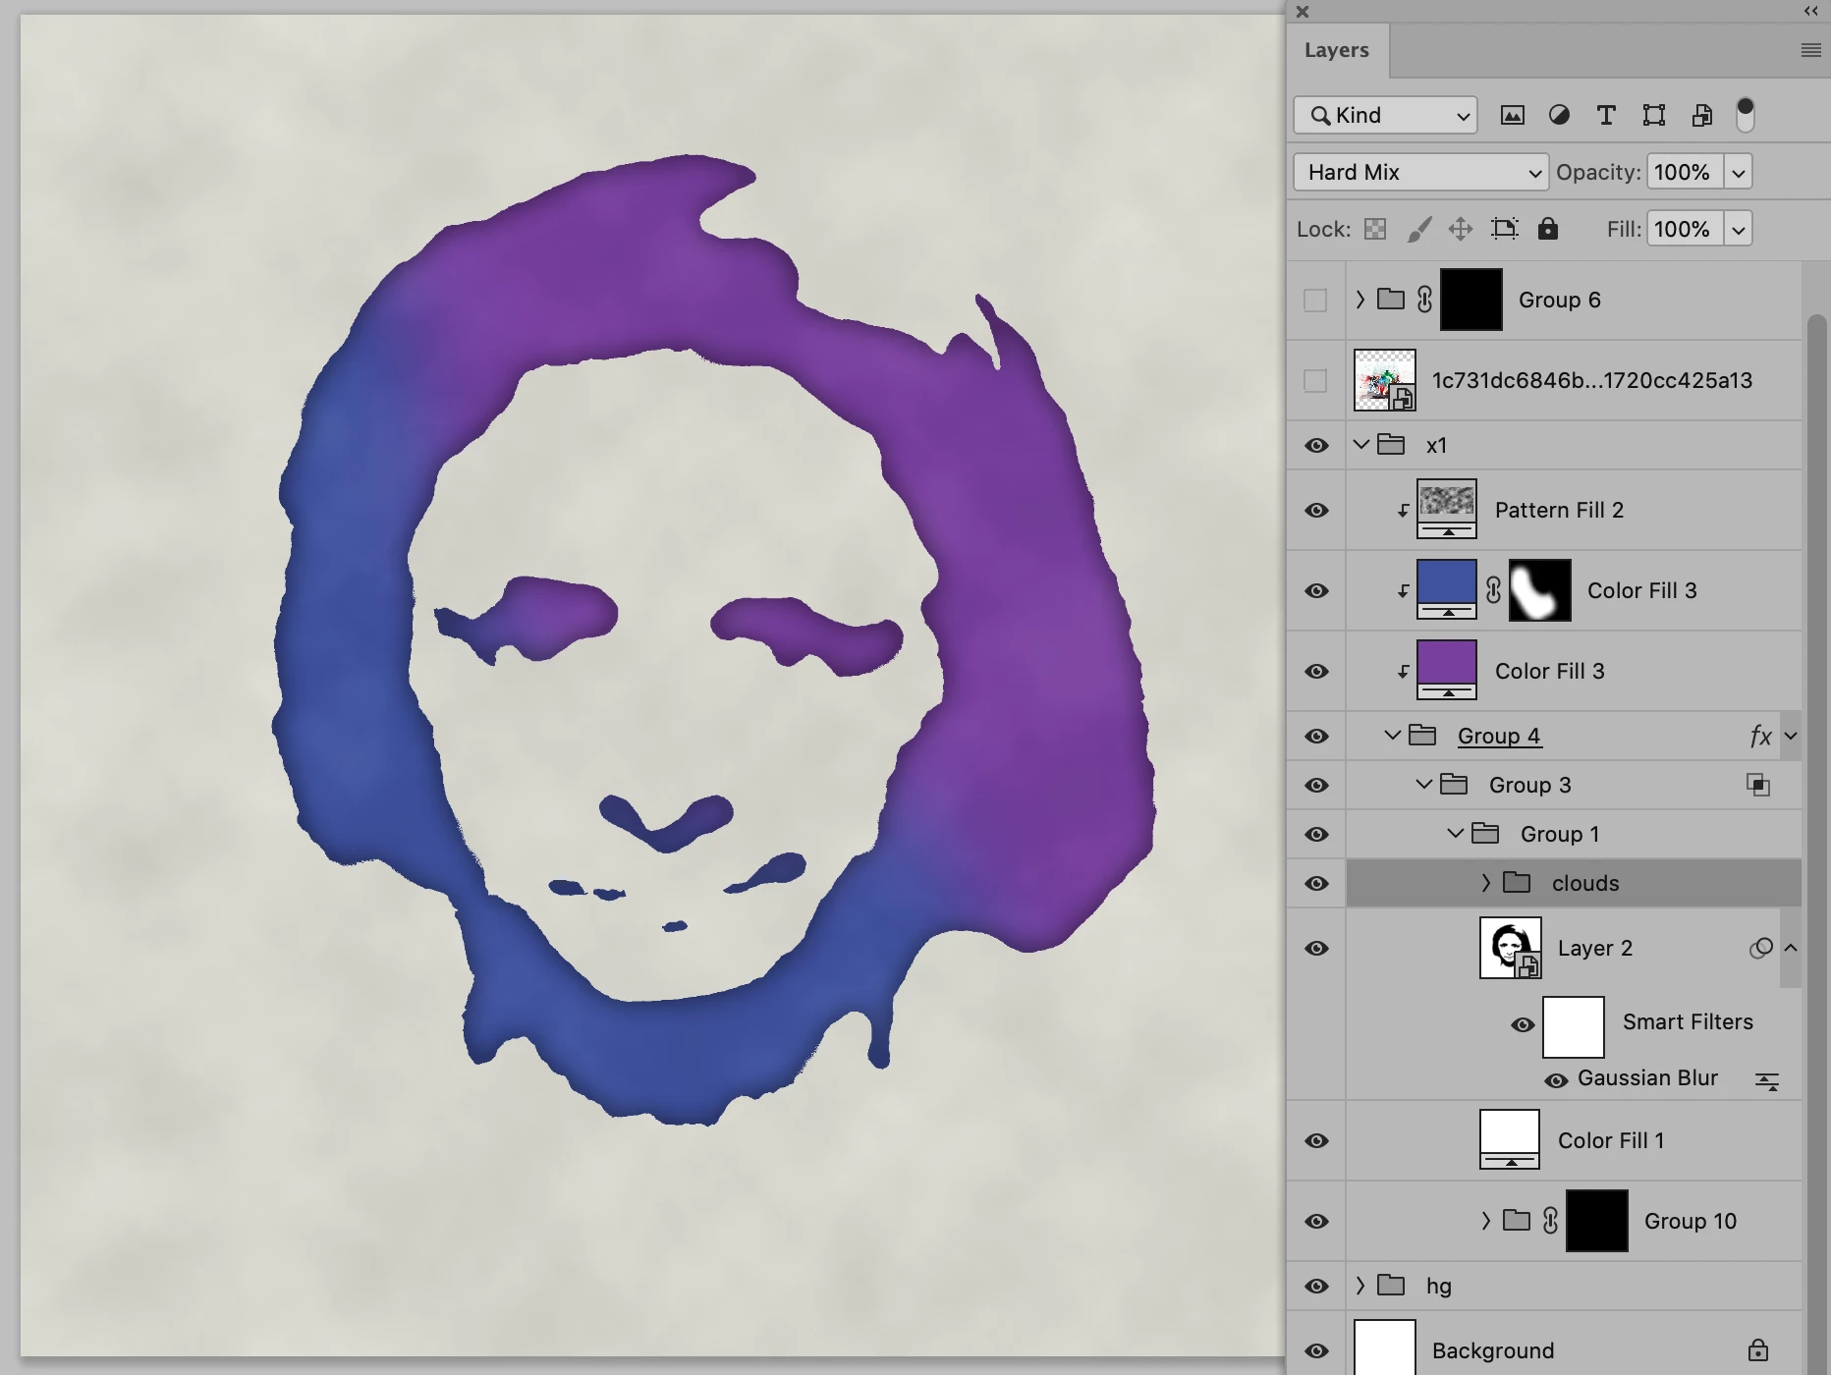1831x1375 pixels.
Task: Hide the x1 group
Action: [x=1316, y=446]
